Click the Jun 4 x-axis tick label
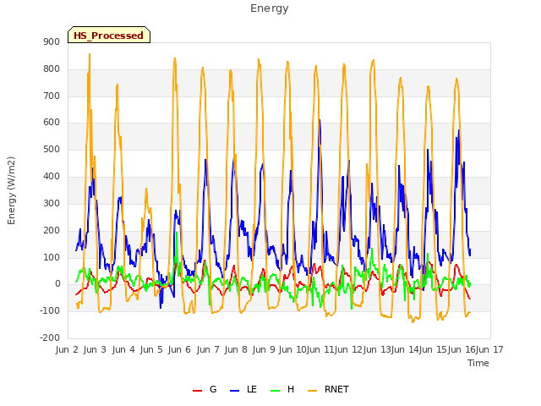 click(x=123, y=349)
